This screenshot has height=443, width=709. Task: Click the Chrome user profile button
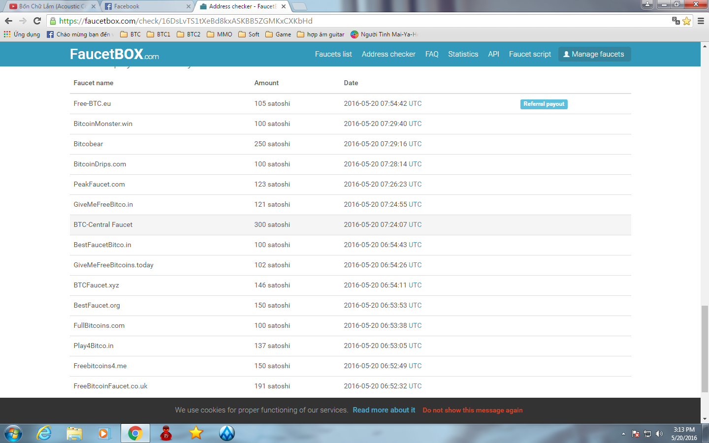pos(647,4)
